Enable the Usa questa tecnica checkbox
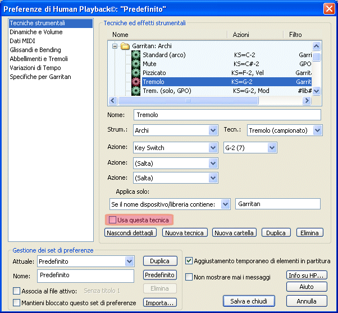The width and height of the screenshot is (338, 313). (112, 220)
